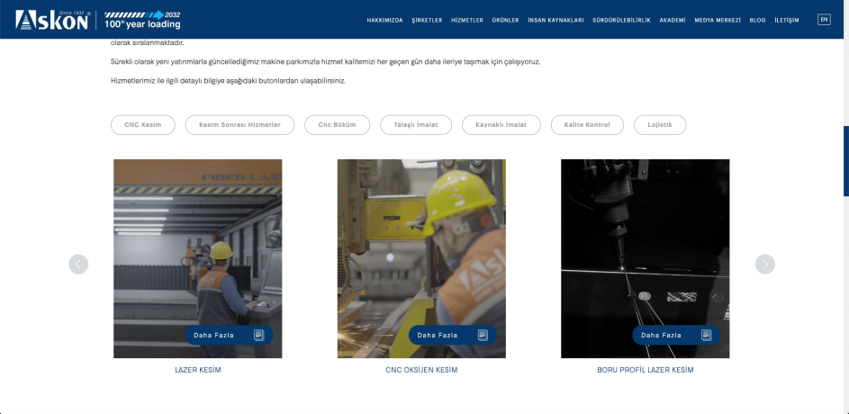Select the Kalite Kontrol filter pill
The image size is (849, 414).
point(587,125)
